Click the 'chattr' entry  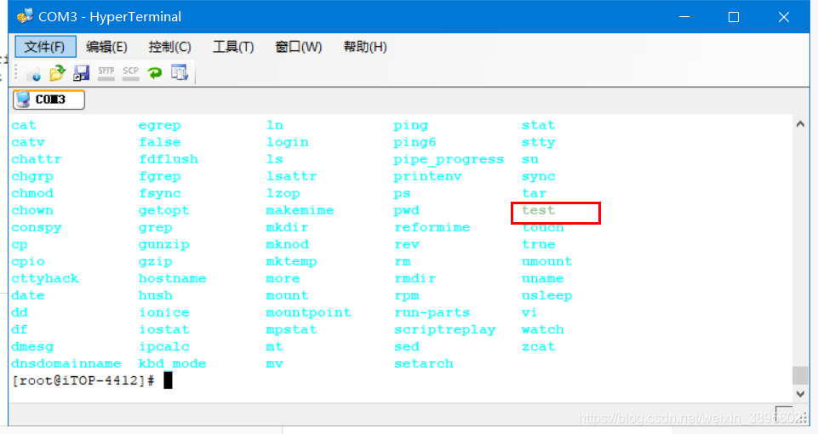pos(37,159)
